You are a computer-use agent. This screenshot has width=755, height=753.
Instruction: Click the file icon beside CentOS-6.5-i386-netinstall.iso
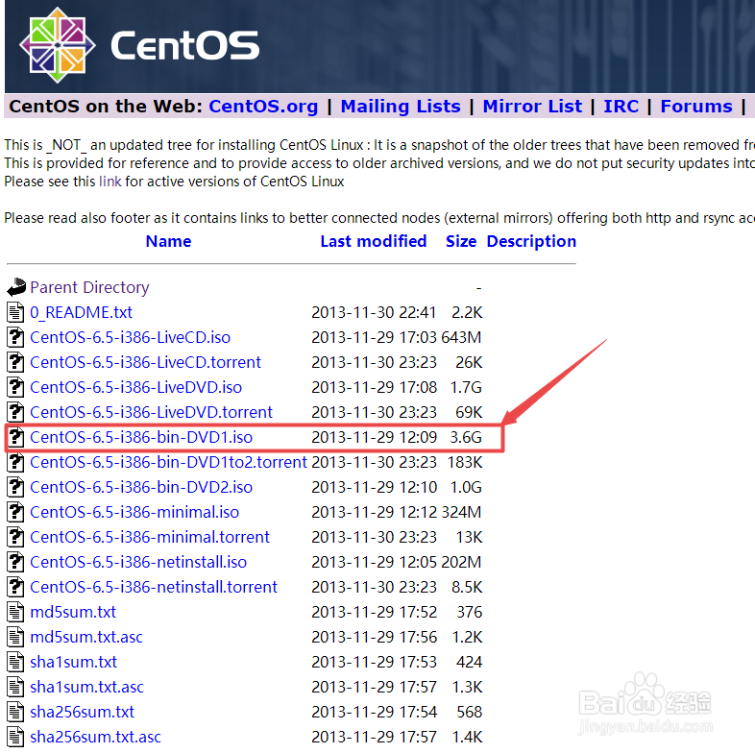[x=15, y=562]
